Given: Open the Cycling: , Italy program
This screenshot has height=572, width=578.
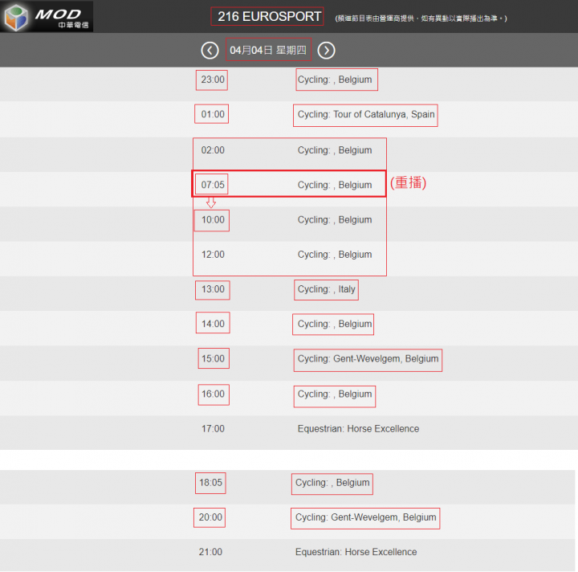Looking at the screenshot, I should point(326,289).
